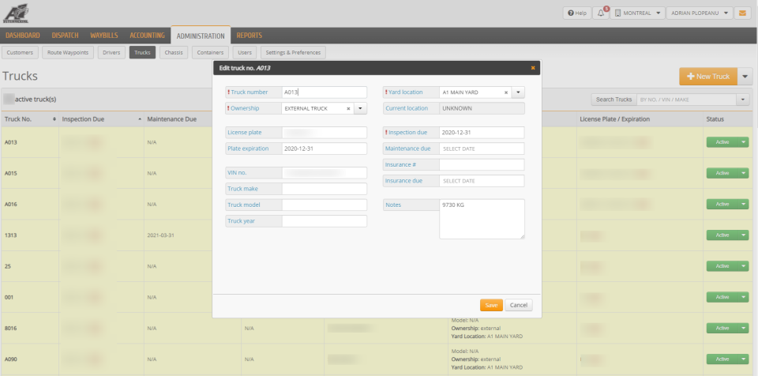Click truck number A090 in the list
The height and width of the screenshot is (376, 758).
[x=12, y=359]
